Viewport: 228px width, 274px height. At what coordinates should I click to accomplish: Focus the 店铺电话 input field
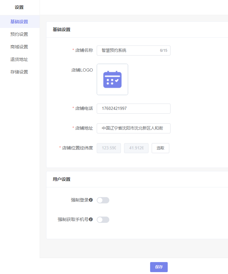133,109
